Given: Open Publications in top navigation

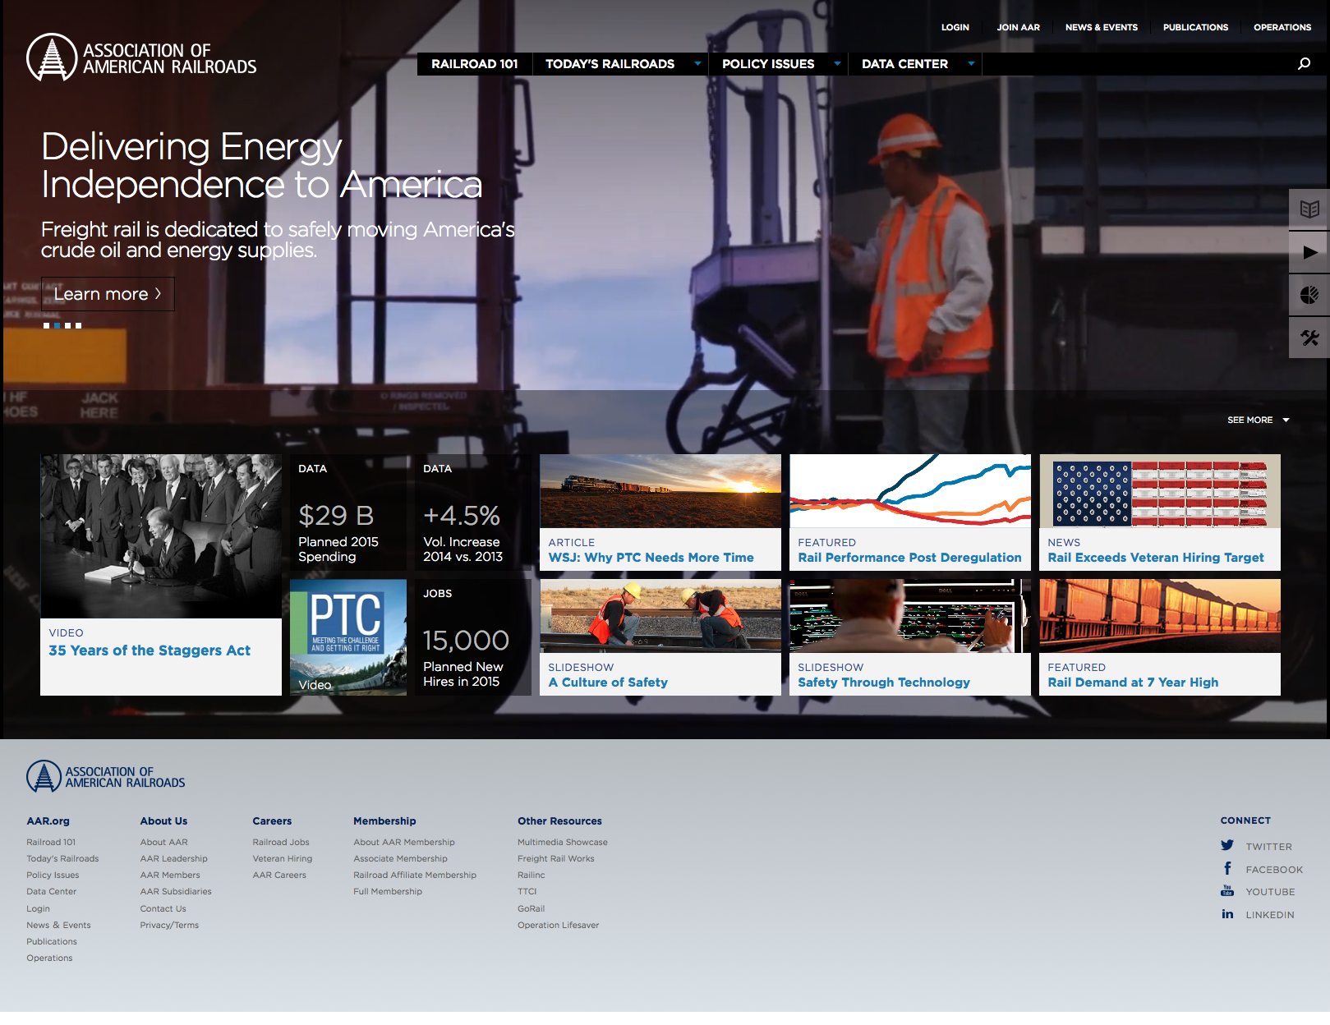Looking at the screenshot, I should [x=1195, y=27].
